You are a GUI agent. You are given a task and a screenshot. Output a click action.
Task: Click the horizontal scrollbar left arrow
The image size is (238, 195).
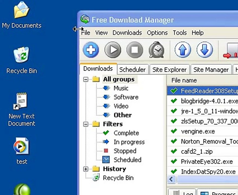coord(172,179)
